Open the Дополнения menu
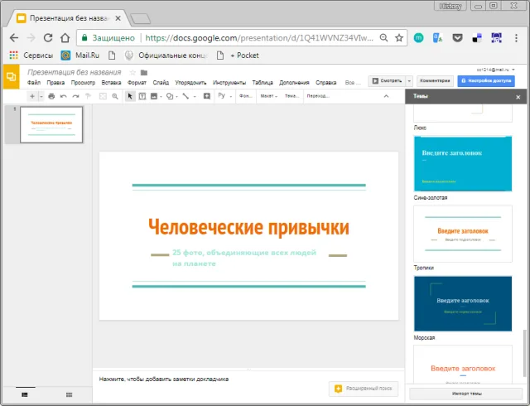This screenshot has width=530, height=406. coord(294,83)
